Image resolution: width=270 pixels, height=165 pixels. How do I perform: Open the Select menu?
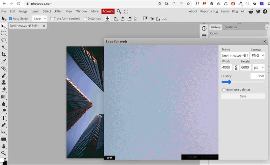pos(47,11)
